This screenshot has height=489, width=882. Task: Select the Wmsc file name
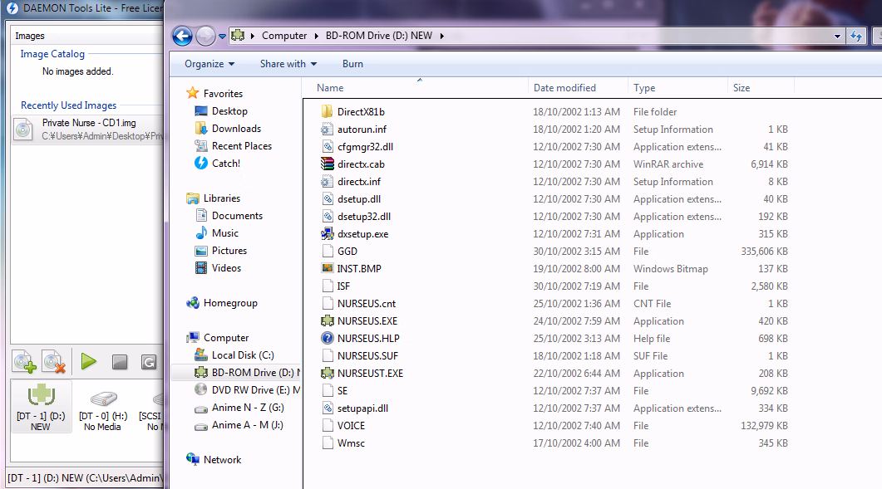click(351, 443)
